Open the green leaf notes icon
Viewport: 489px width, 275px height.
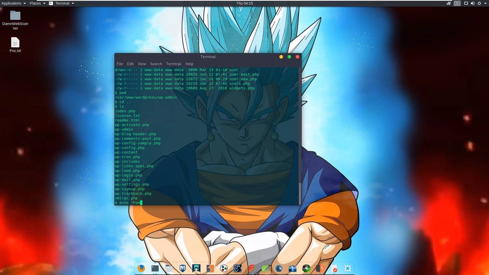coord(265,268)
